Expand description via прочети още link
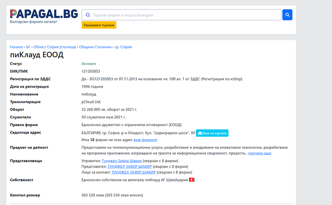The height and width of the screenshot is (205, 332). coord(260,153)
